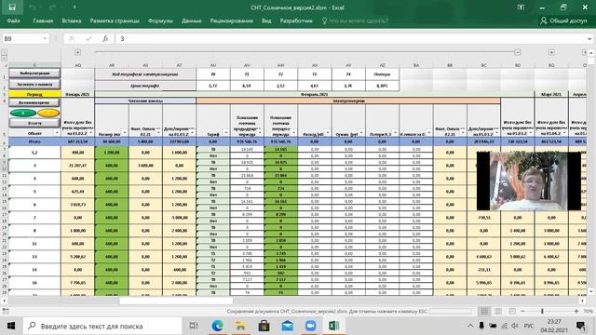This screenshot has height=335, width=596.
Task: Open the Вид ribbon tab
Action: click(266, 20)
